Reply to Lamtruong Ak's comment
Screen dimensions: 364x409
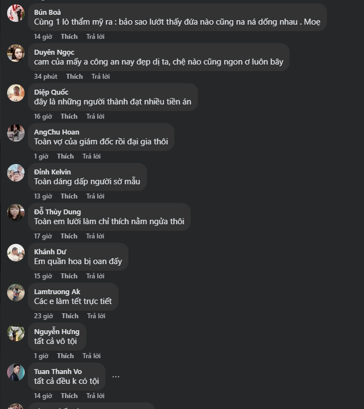point(96,316)
